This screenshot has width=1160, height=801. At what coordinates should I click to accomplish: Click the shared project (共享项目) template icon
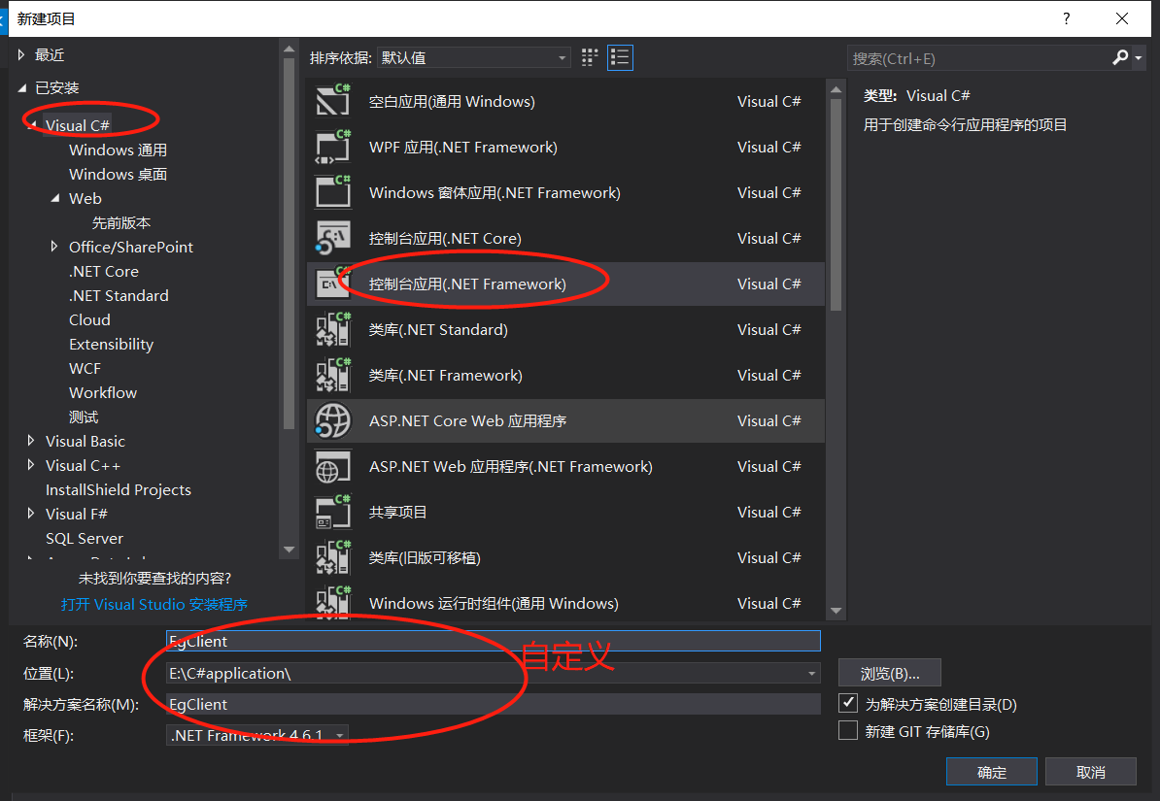click(x=333, y=512)
